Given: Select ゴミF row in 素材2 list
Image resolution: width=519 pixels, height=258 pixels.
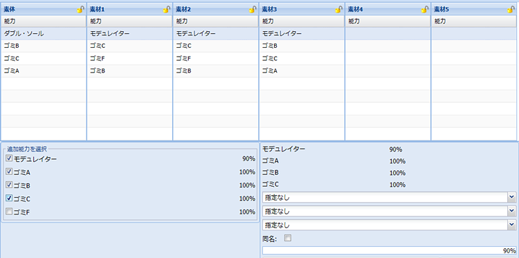Looking at the screenshot, I should [x=215, y=59].
